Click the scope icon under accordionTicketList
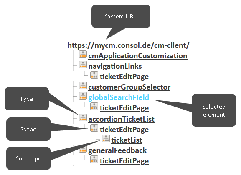241x175 pixels. (x=94, y=128)
